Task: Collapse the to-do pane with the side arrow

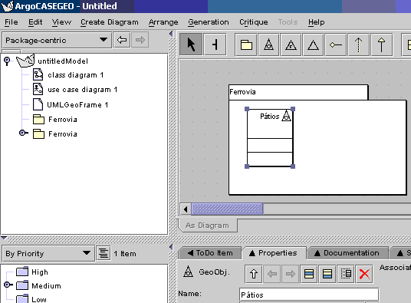Action: pos(172,247)
